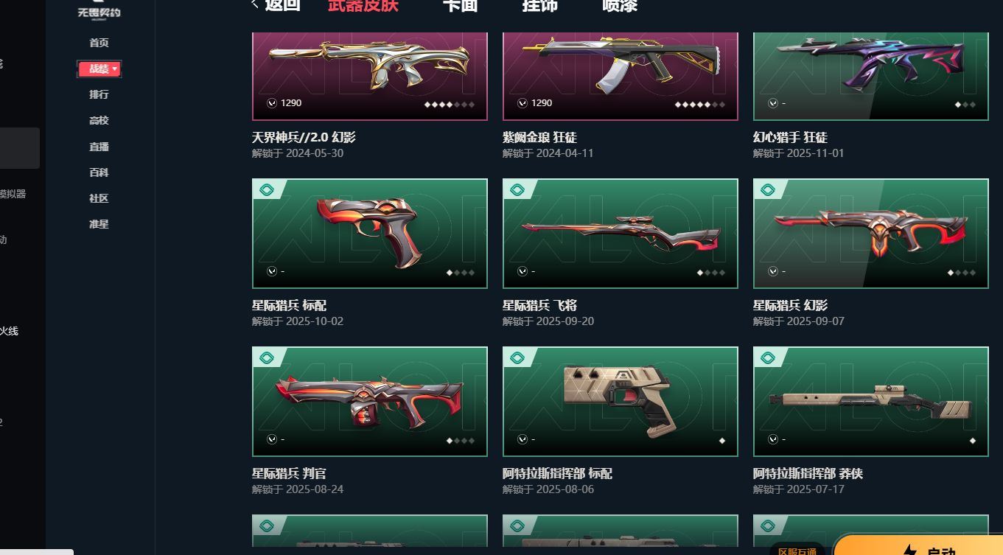
Task: Select the 幻心猎手 狂徒 skin thumbnail
Action: (870, 76)
